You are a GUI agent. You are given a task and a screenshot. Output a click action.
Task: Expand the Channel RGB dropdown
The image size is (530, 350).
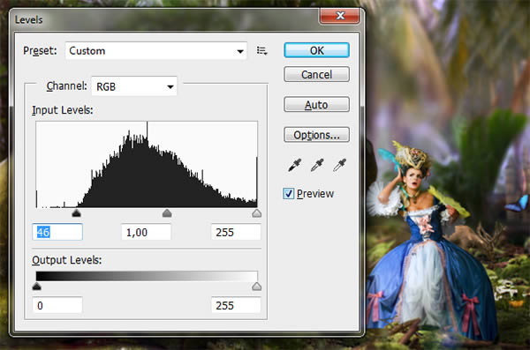(x=134, y=86)
